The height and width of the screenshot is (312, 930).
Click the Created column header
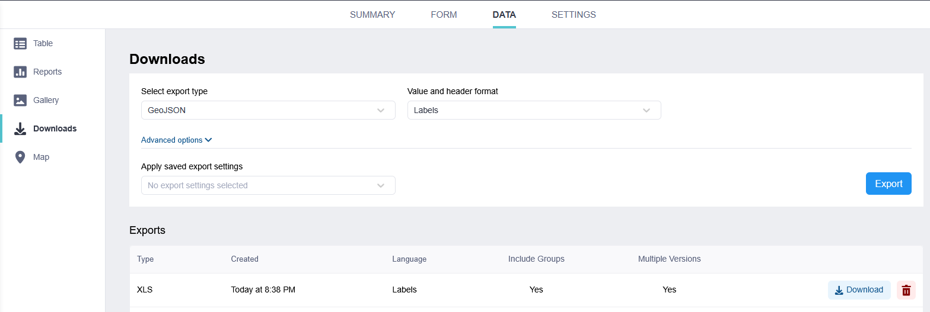coord(244,259)
